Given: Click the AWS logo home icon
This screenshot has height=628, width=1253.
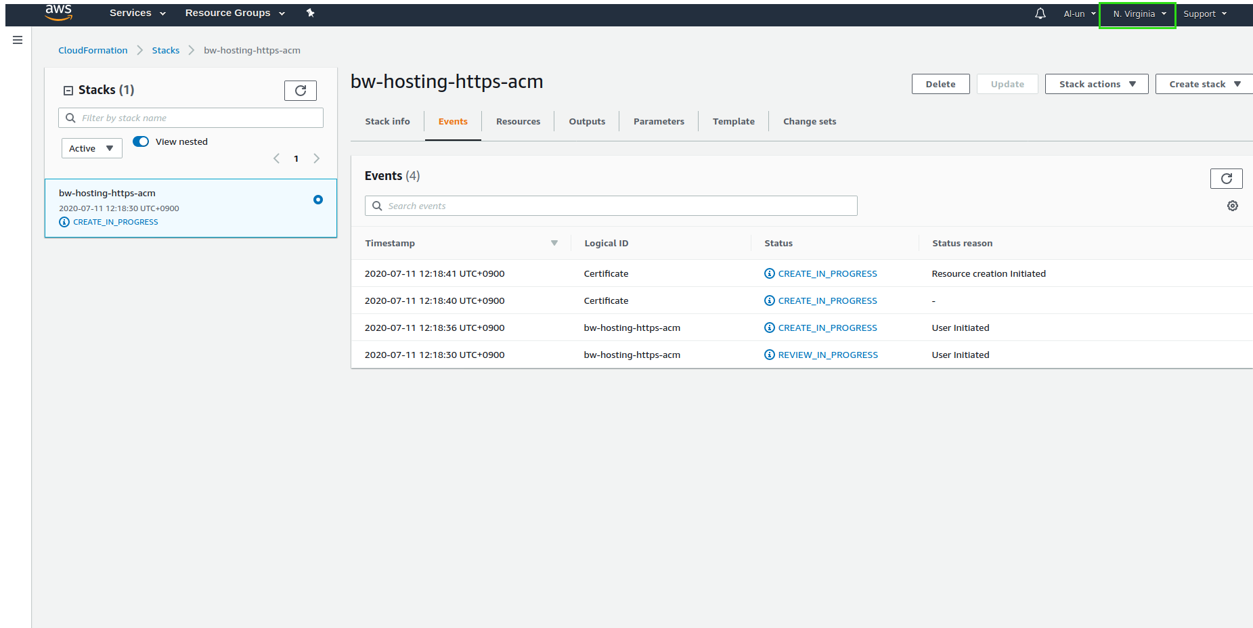Looking at the screenshot, I should pyautogui.click(x=58, y=12).
